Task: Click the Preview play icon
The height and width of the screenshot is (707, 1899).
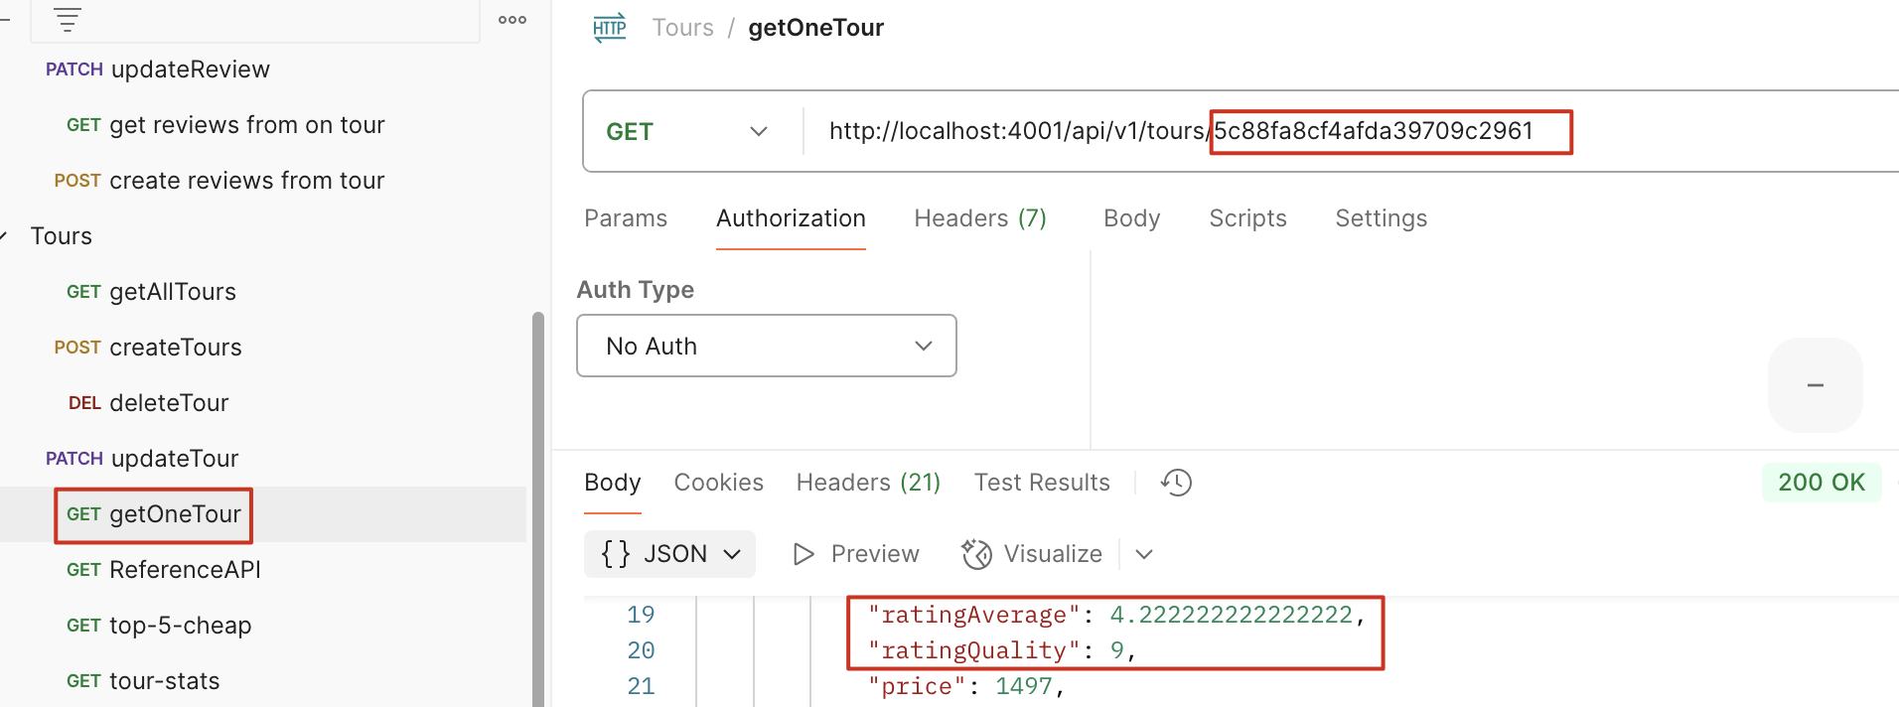Action: (x=803, y=554)
